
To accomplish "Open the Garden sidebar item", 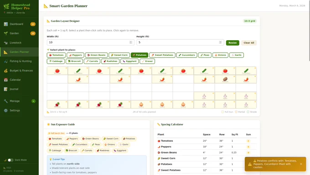I will pyautogui.click(x=19, y=33).
